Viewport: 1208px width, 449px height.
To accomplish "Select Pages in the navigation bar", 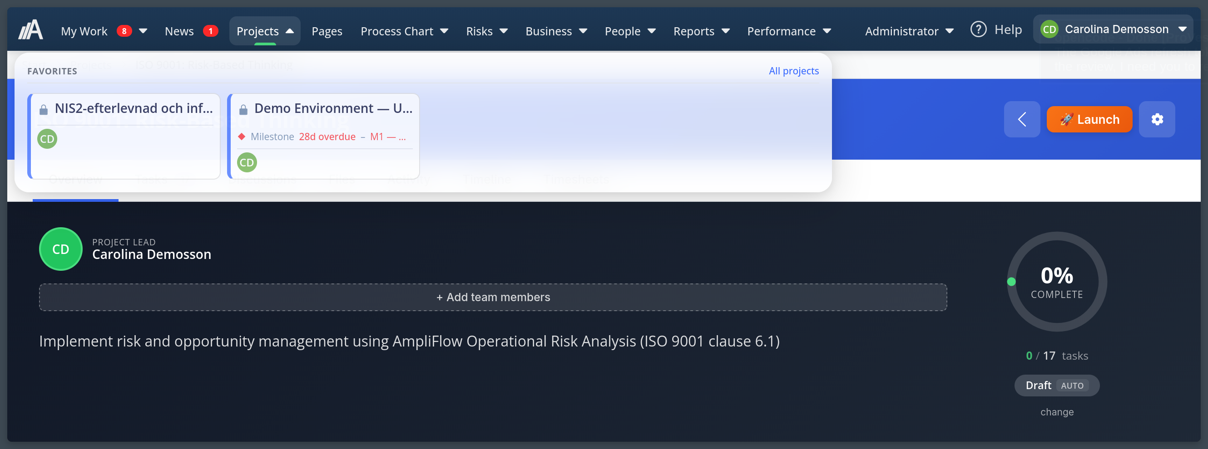I will point(327,30).
